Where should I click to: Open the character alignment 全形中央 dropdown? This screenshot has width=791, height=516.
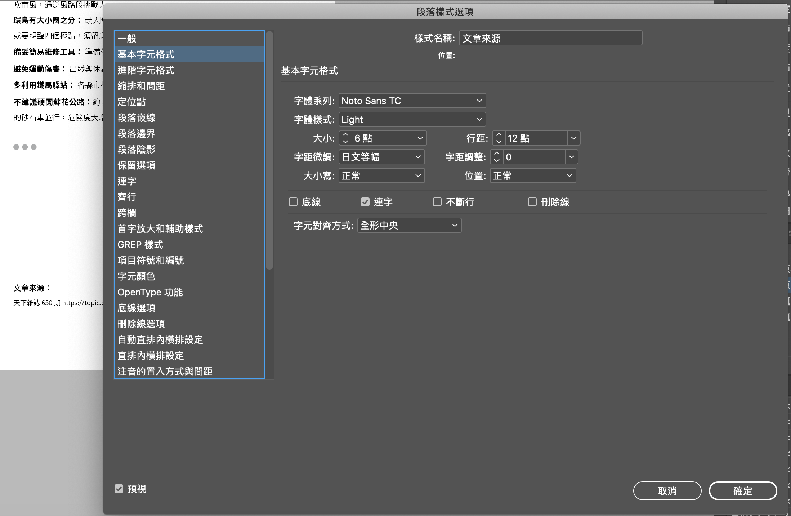point(455,226)
